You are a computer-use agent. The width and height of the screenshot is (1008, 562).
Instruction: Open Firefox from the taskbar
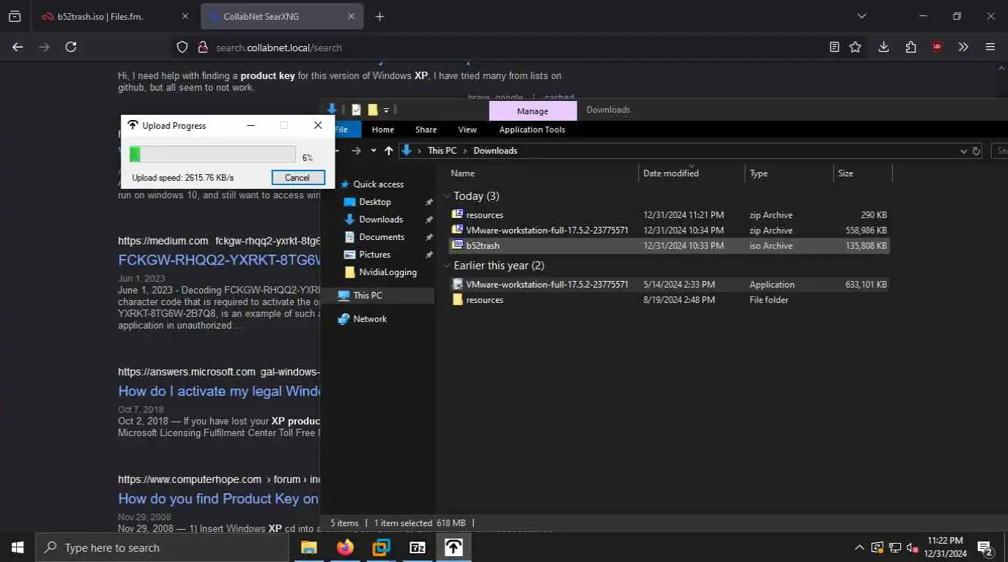pyautogui.click(x=345, y=547)
